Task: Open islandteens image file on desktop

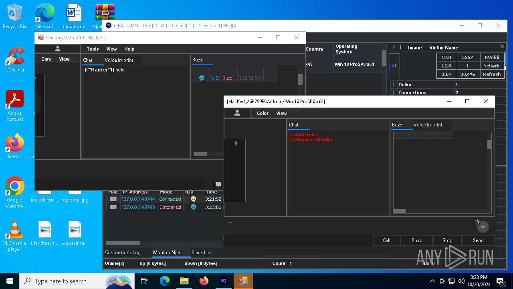Action: [44, 233]
